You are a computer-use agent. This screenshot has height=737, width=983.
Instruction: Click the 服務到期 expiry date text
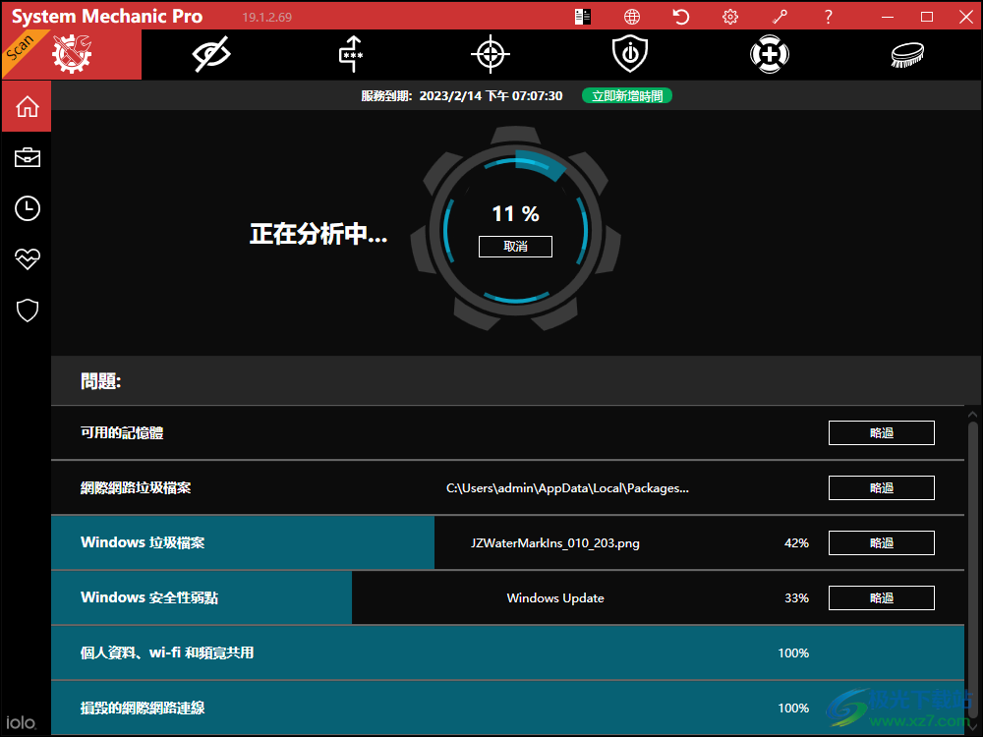point(461,96)
